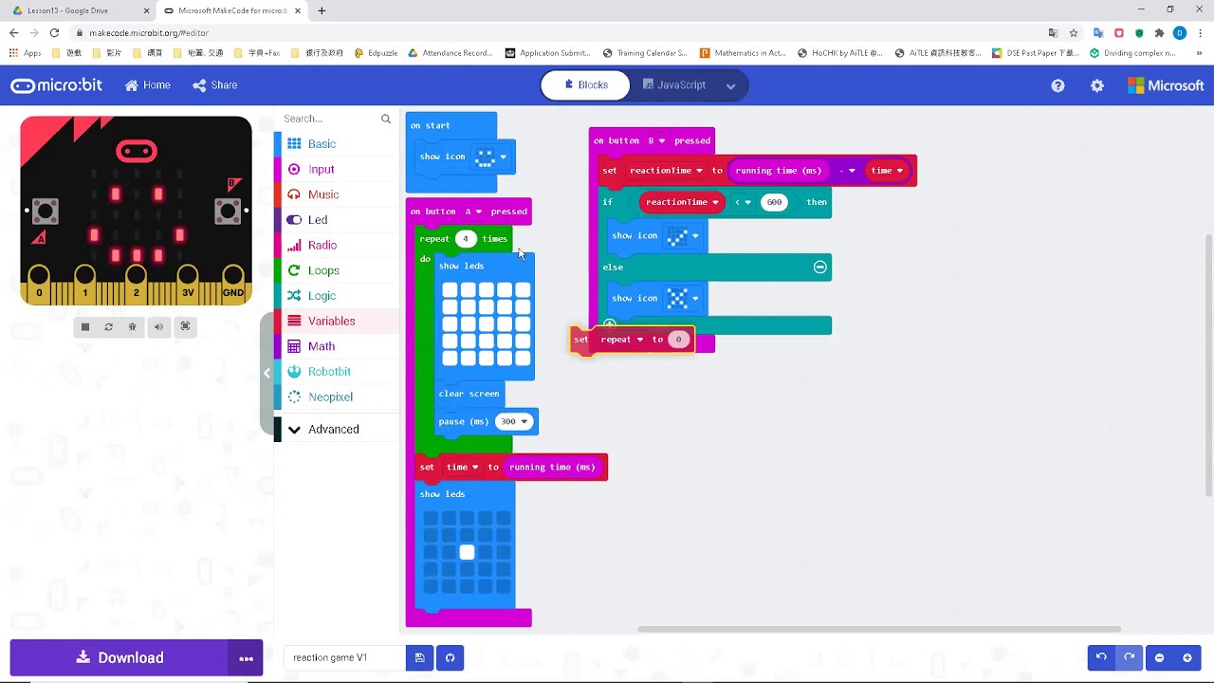Open icon dropdown in on start block

[x=503, y=157]
